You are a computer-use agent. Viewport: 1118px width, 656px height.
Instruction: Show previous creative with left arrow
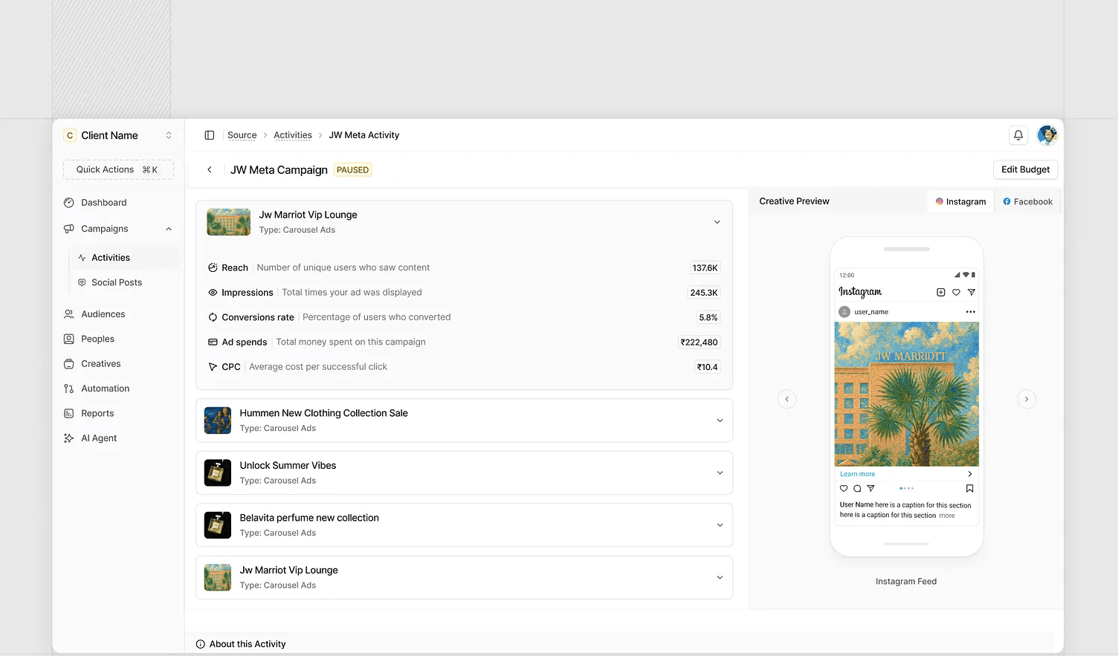pyautogui.click(x=787, y=399)
